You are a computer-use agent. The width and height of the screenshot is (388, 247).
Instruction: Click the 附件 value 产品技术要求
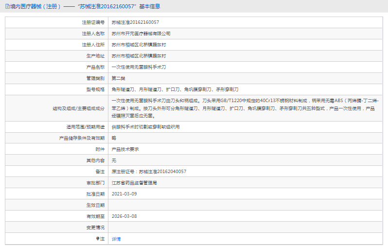125,149
